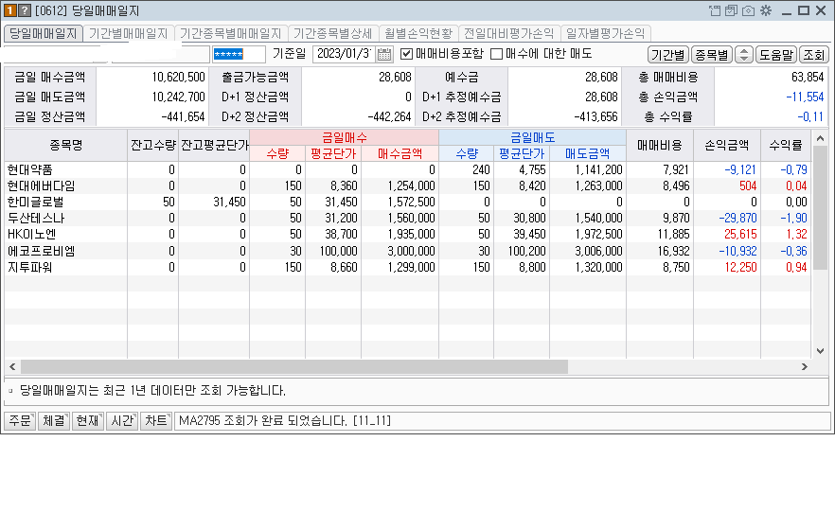835x530 pixels.
Task: Click the 도움말 help button
Action: (776, 55)
